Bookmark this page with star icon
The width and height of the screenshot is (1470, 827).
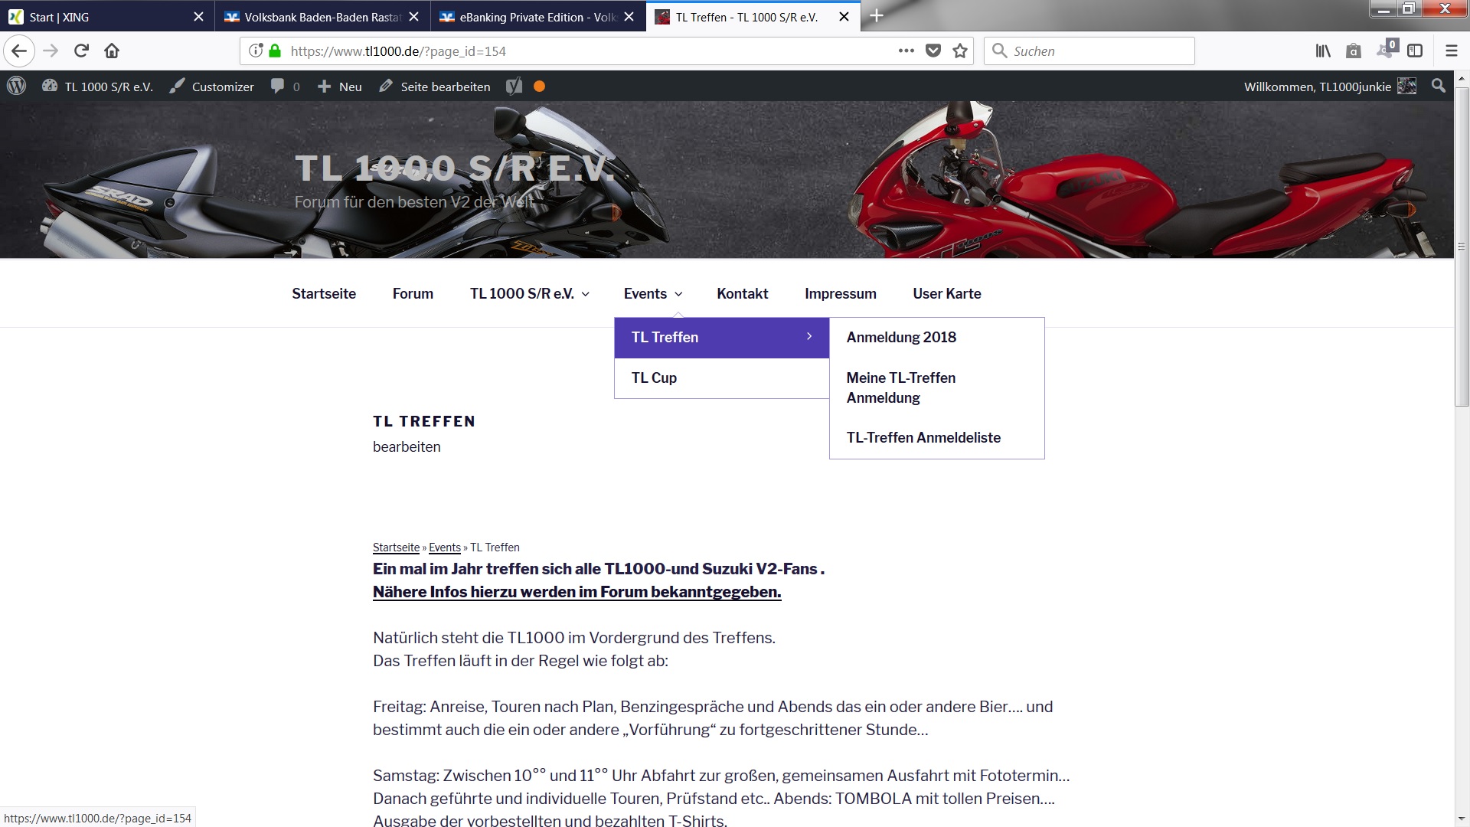point(960,51)
